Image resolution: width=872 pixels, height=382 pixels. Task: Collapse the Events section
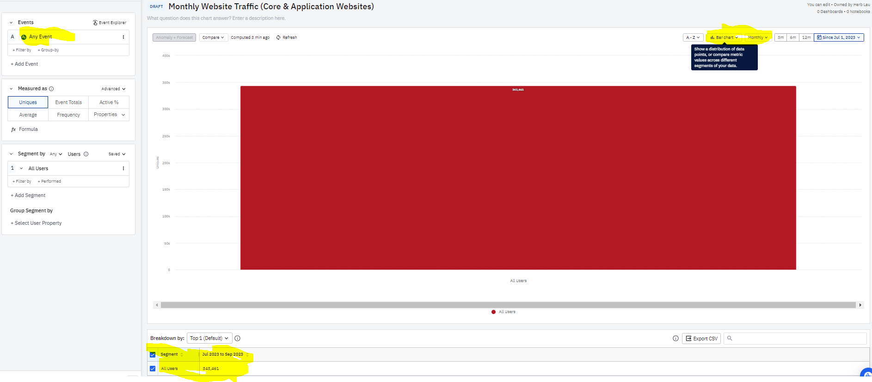tap(11, 23)
